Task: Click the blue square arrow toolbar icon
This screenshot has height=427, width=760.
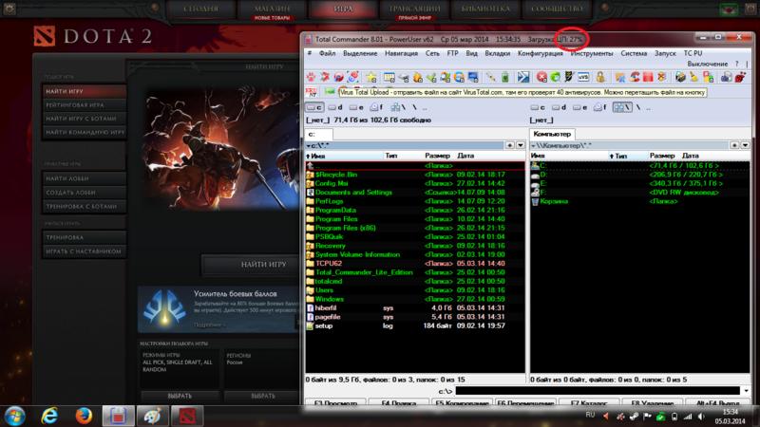Action: [x=523, y=77]
